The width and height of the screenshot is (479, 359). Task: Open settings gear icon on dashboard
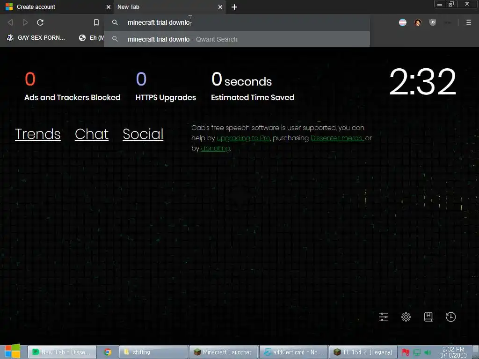(x=406, y=317)
